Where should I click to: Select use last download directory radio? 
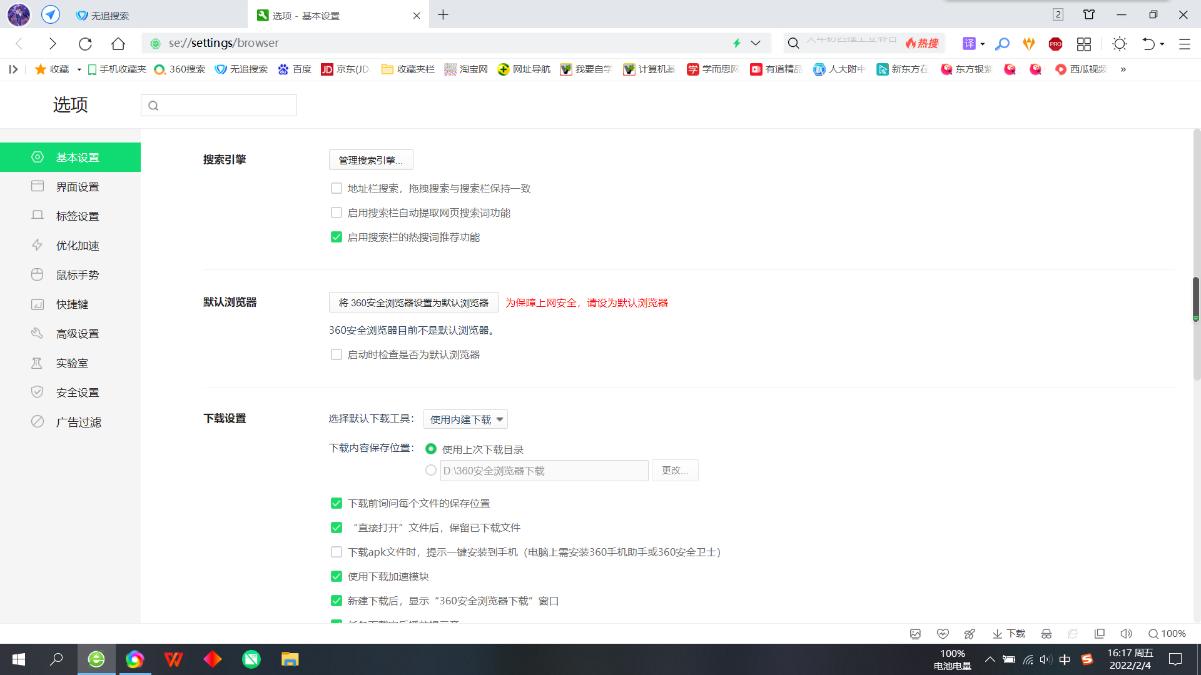pos(431,449)
